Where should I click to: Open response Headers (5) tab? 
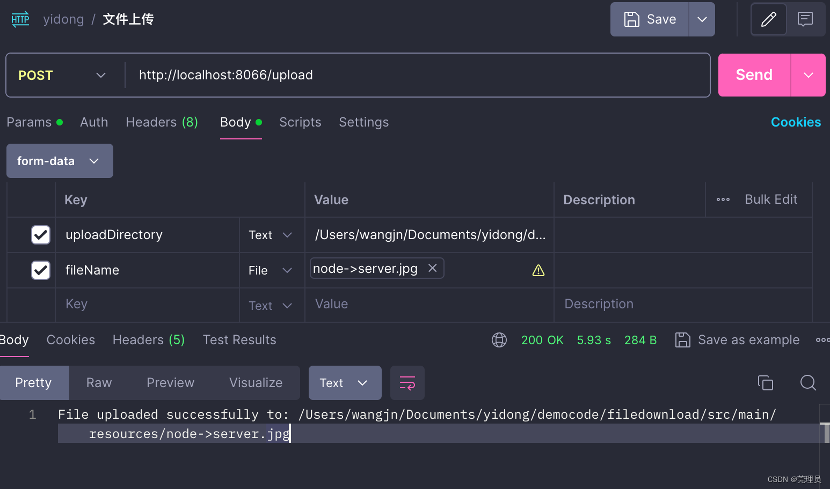pos(149,340)
